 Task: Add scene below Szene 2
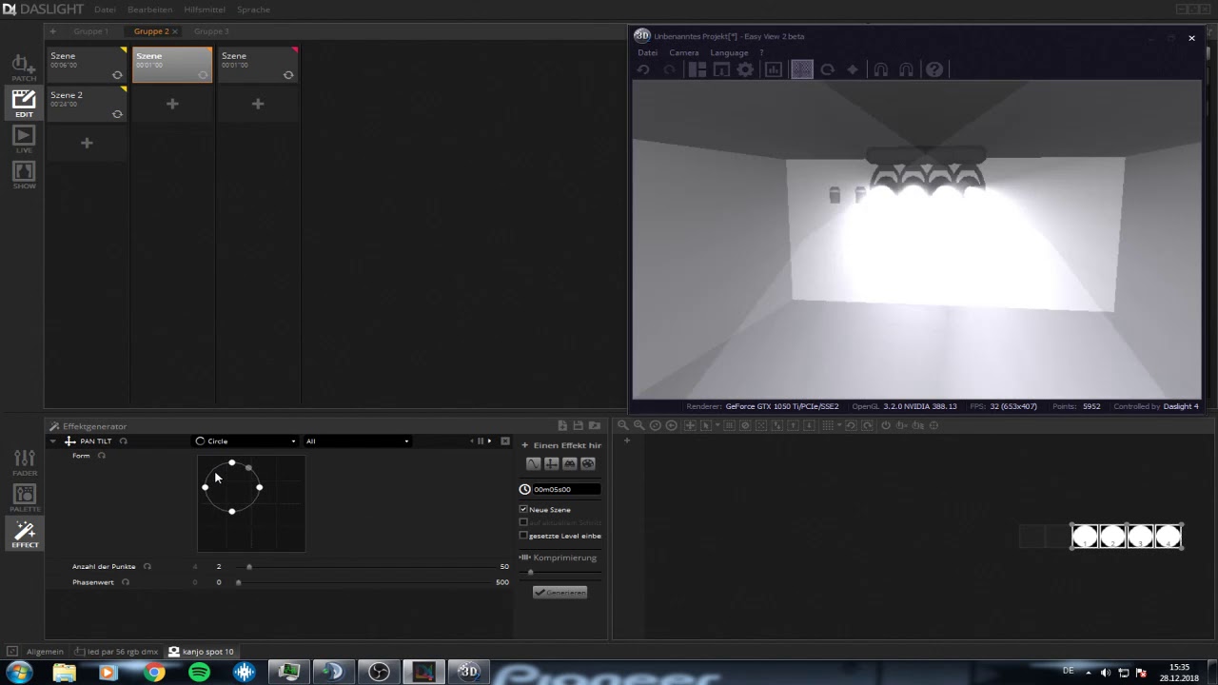87,143
